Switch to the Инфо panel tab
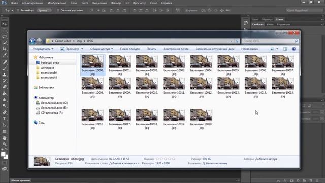The width and height of the screenshot is (325, 183). click(270, 24)
